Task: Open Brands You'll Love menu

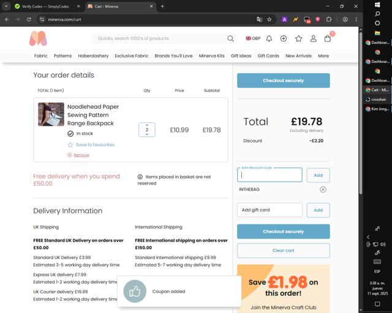Action: tap(173, 56)
